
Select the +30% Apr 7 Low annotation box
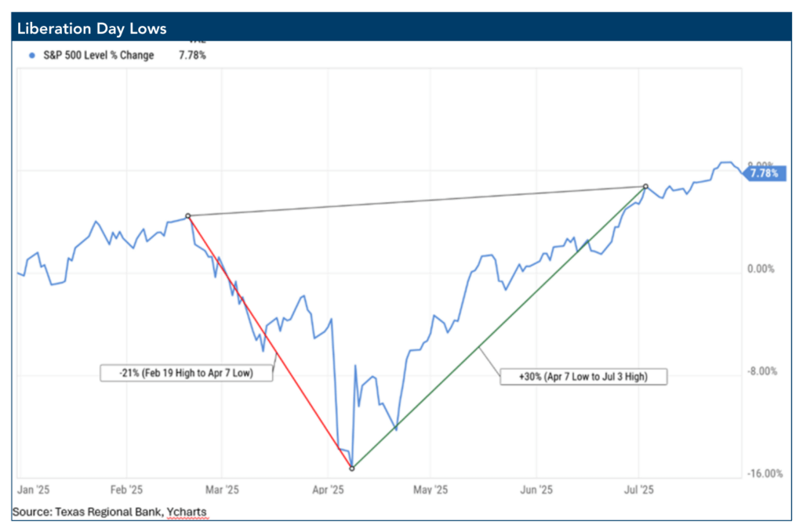(x=583, y=377)
